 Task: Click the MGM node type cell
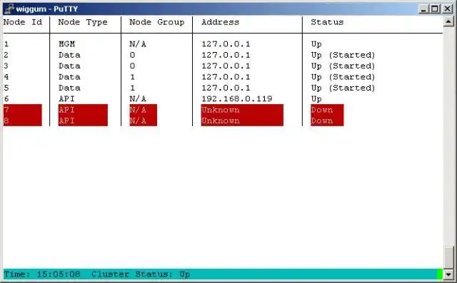[x=66, y=44]
